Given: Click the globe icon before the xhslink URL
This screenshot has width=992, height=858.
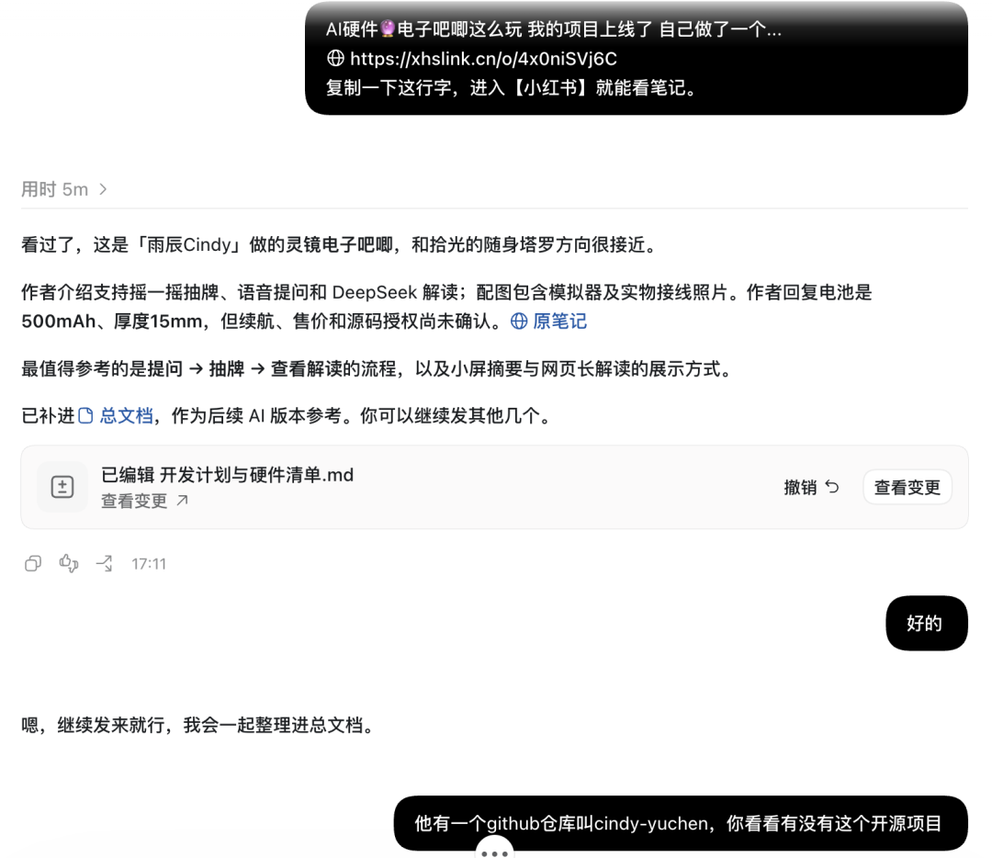Looking at the screenshot, I should 335,58.
